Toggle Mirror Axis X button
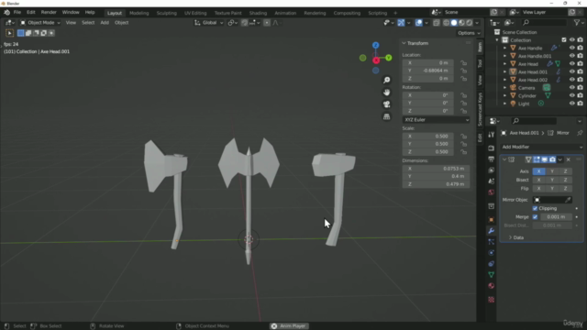587x330 pixels. click(x=538, y=171)
